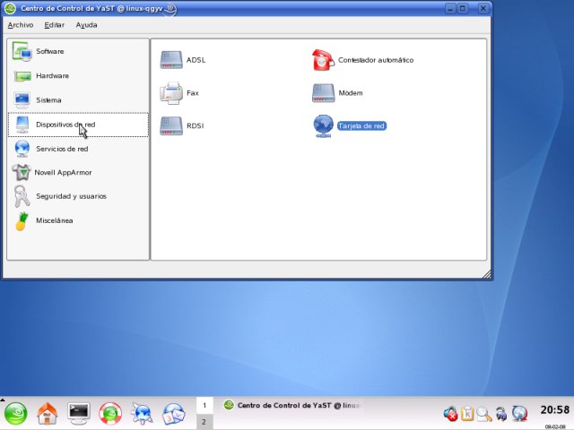
Task: Click the window resize grip corner
Action: (486, 274)
